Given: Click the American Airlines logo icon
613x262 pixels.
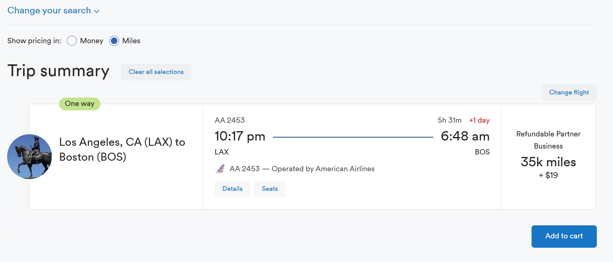Looking at the screenshot, I should coord(220,169).
